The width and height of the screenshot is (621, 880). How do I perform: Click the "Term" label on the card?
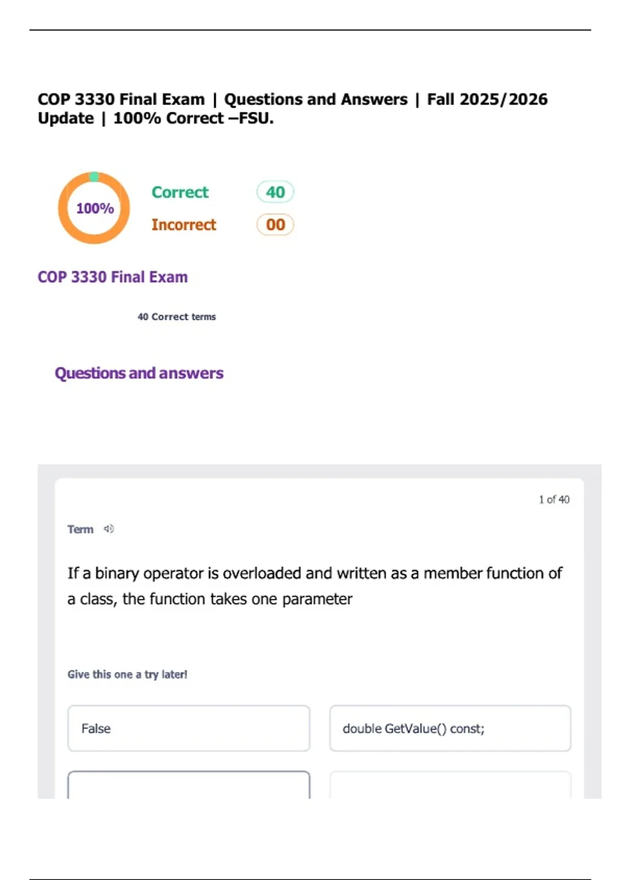pyautogui.click(x=80, y=529)
